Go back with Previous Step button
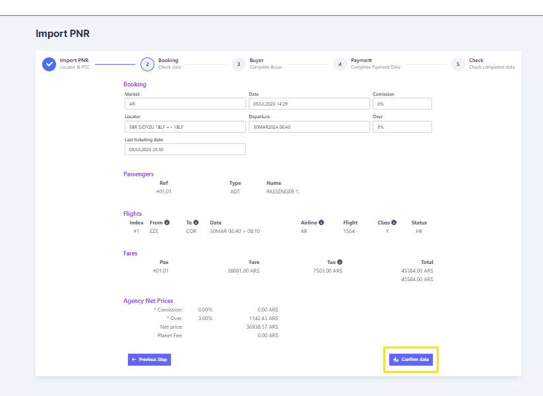 click(149, 360)
